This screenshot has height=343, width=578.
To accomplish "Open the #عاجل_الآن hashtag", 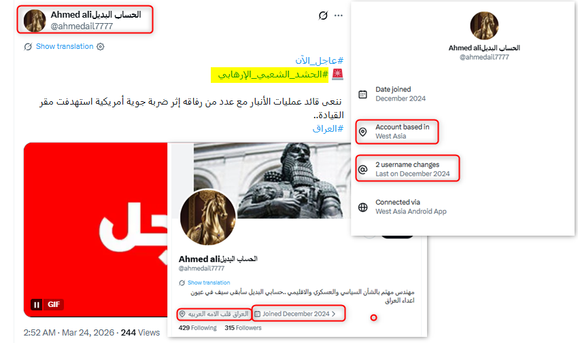I will pos(319,60).
